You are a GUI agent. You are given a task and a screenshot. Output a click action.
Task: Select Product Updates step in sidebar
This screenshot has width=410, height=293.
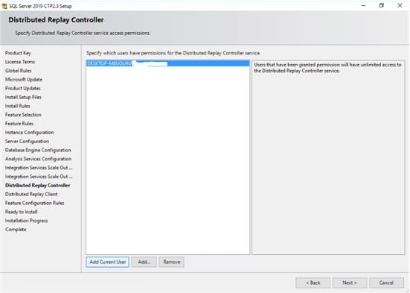click(x=23, y=88)
